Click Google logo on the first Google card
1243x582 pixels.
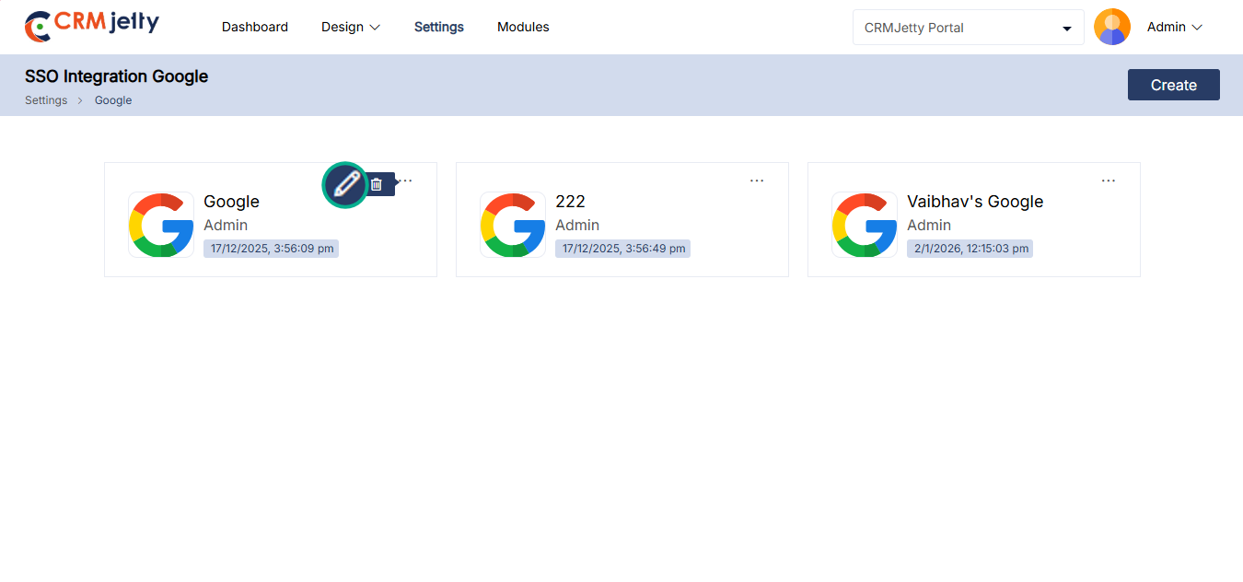tap(161, 225)
